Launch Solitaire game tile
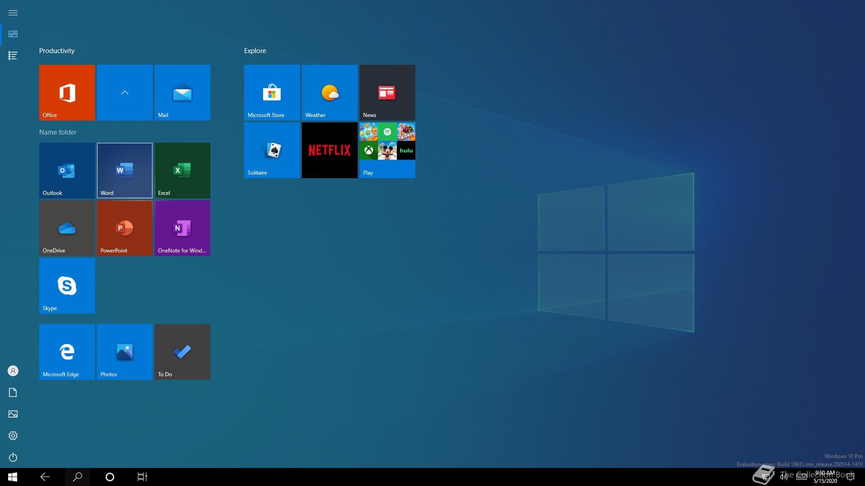The width and height of the screenshot is (865, 486). (272, 150)
